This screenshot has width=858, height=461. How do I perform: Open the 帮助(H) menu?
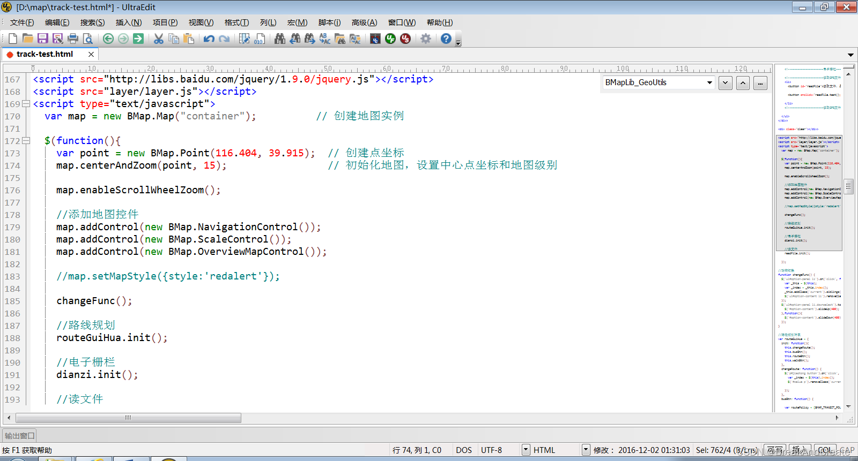click(x=440, y=22)
